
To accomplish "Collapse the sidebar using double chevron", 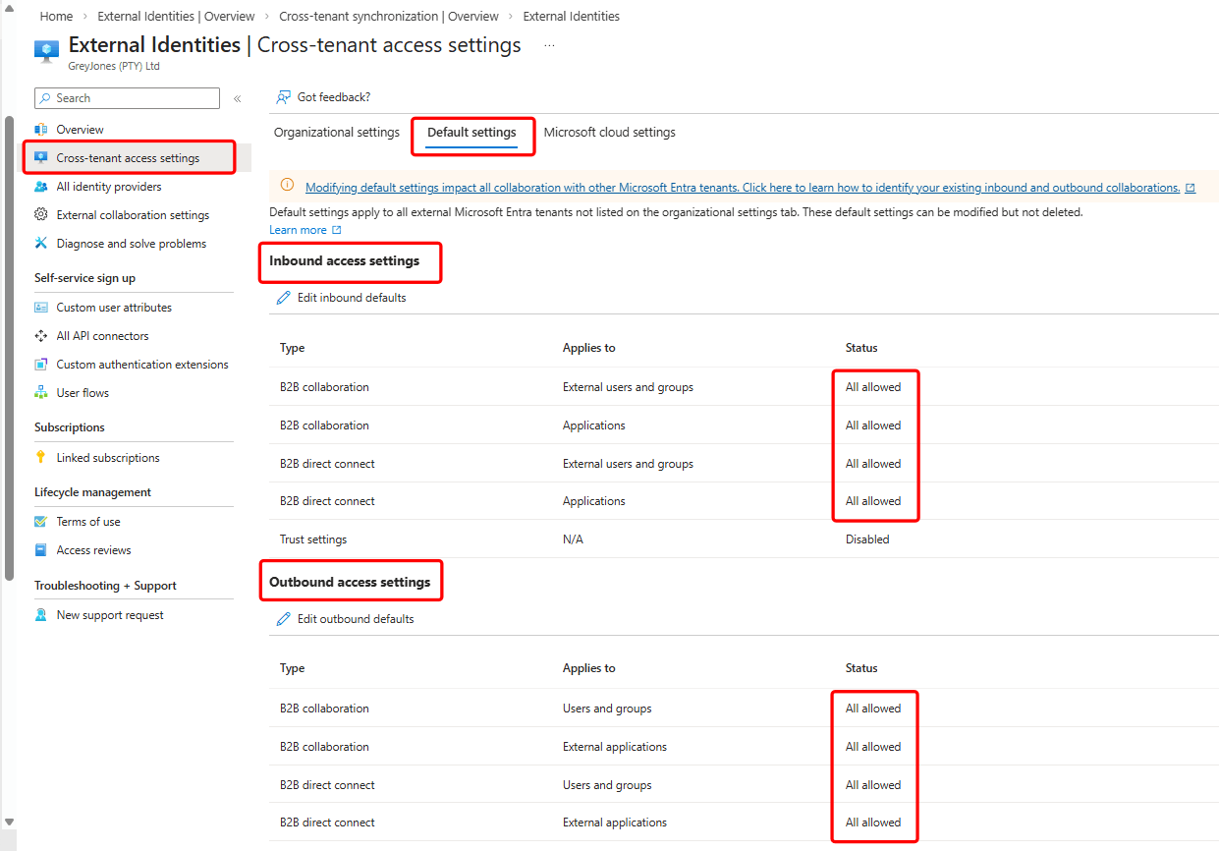I will [237, 98].
